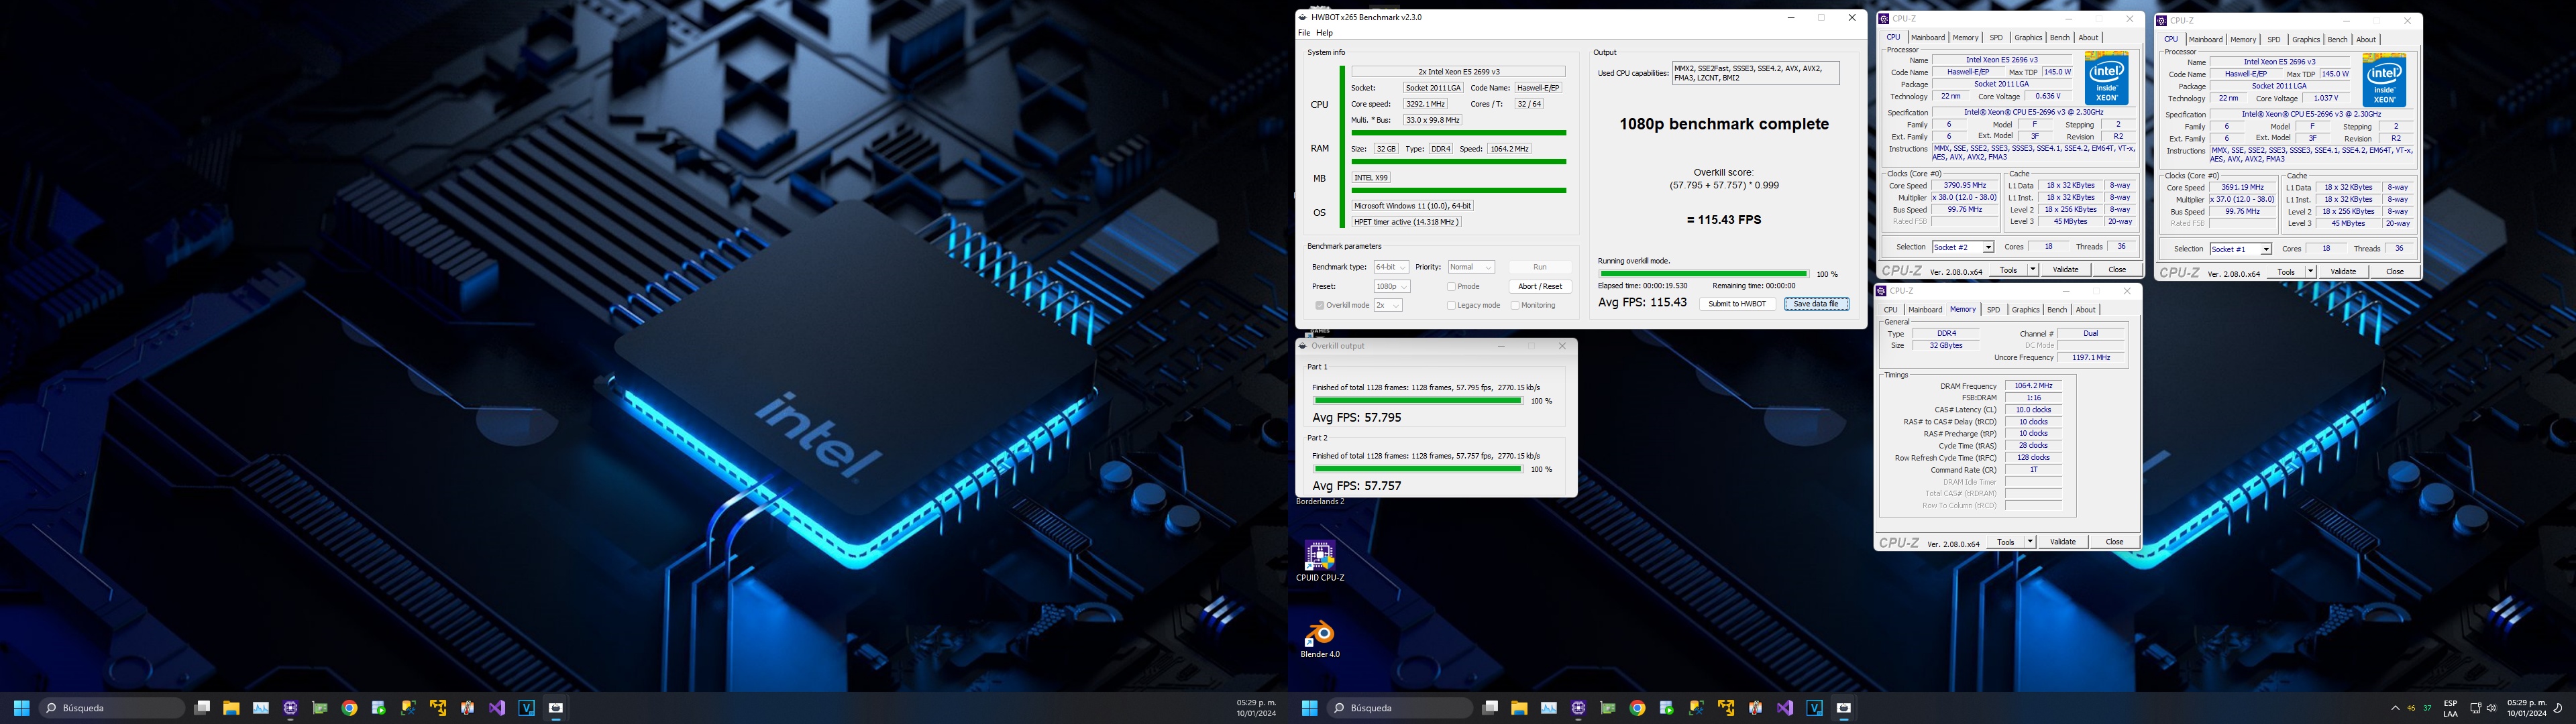
Task: Toggle the Overkill mode checkbox
Action: pyautogui.click(x=1320, y=305)
